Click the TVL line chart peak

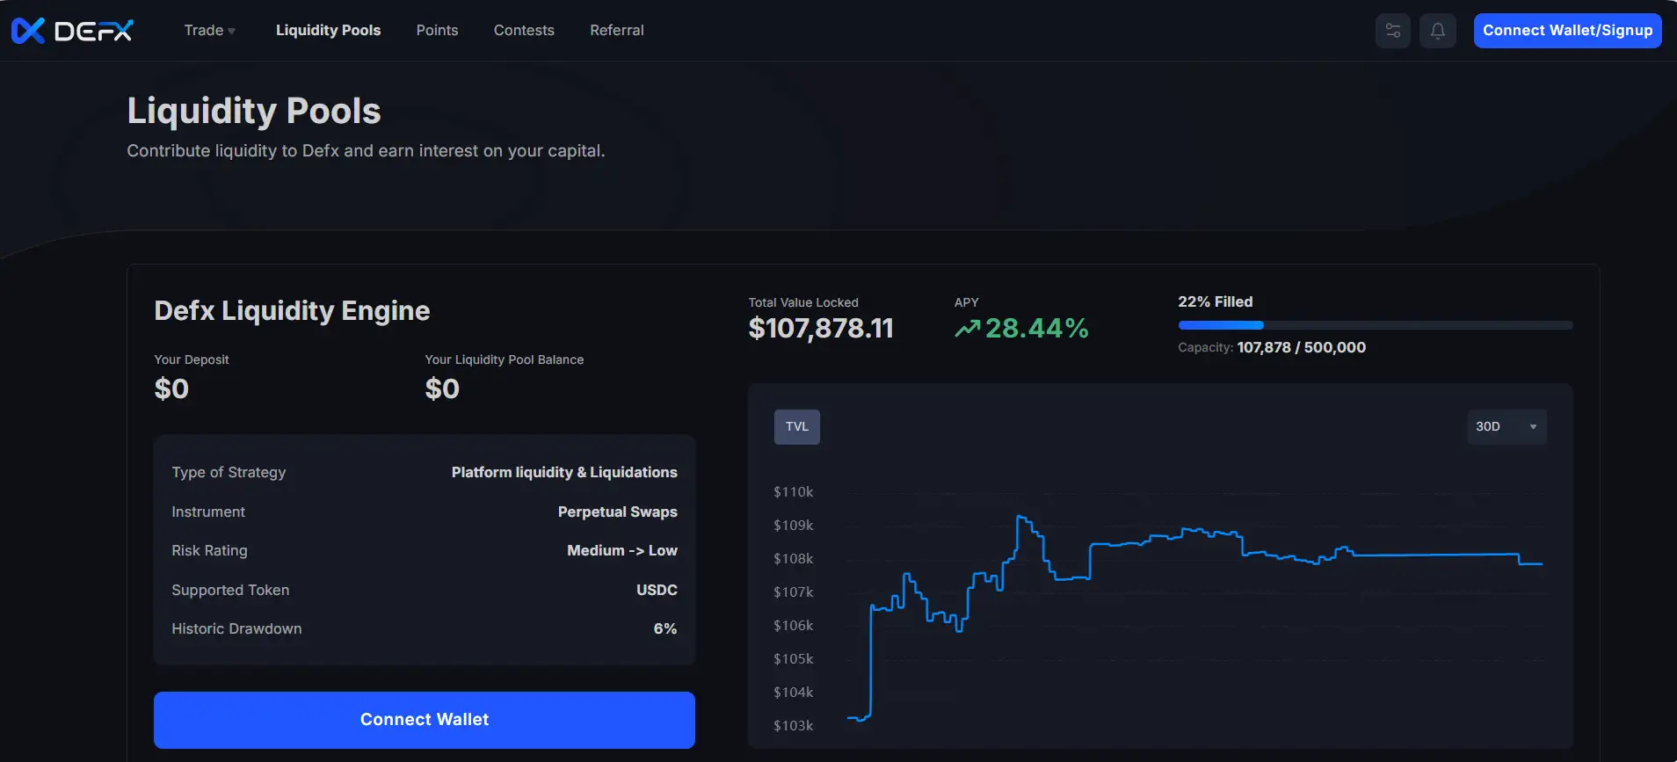click(1020, 518)
